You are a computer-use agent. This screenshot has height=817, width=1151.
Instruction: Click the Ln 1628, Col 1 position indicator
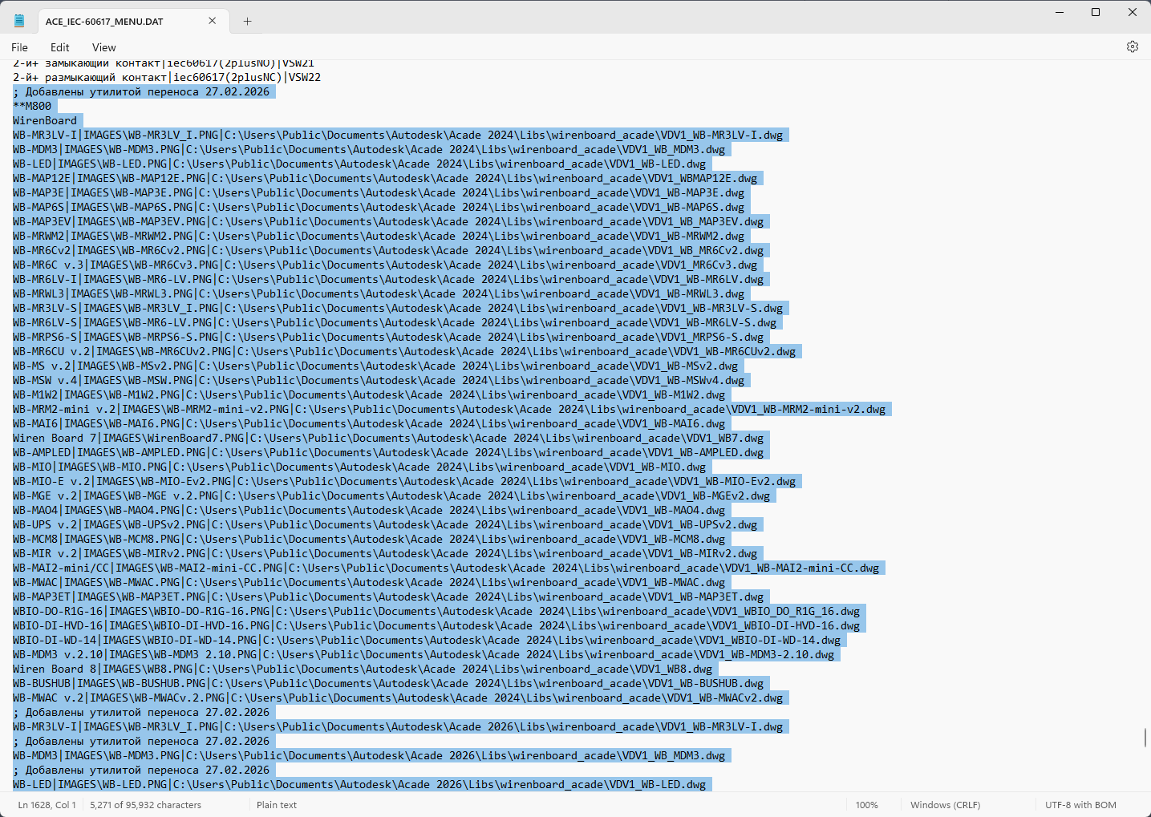[47, 805]
